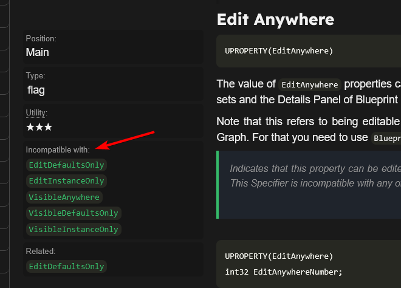Follow the VisibleInstanceOnly link
This screenshot has height=288, width=401.
(x=73, y=229)
